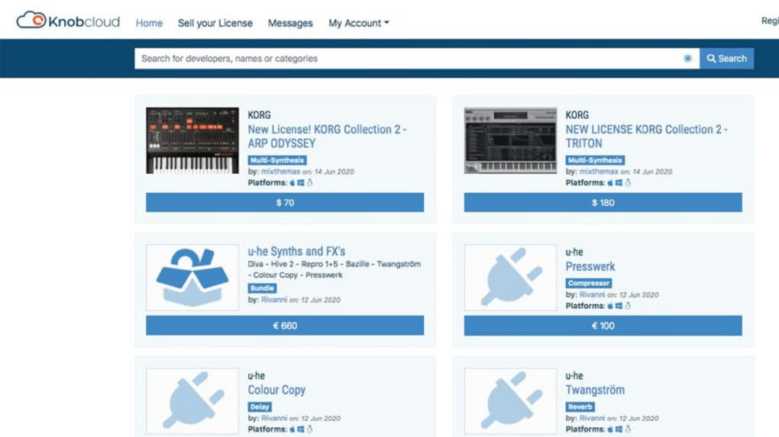Click the Linux platform icon on ARP ODYSSEY
Screen dimensions: 779x437
point(309,183)
